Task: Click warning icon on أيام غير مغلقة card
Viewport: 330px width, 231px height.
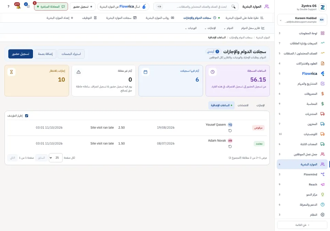Action: 78,72
